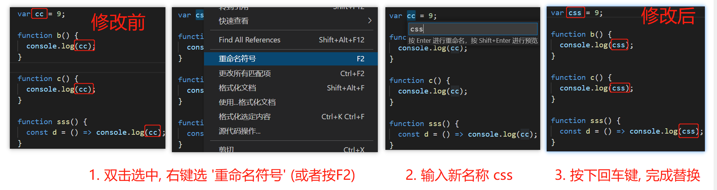Click renamed css variable declaration in 修改后 panel
Screen dimensions: 717x190
tap(575, 13)
